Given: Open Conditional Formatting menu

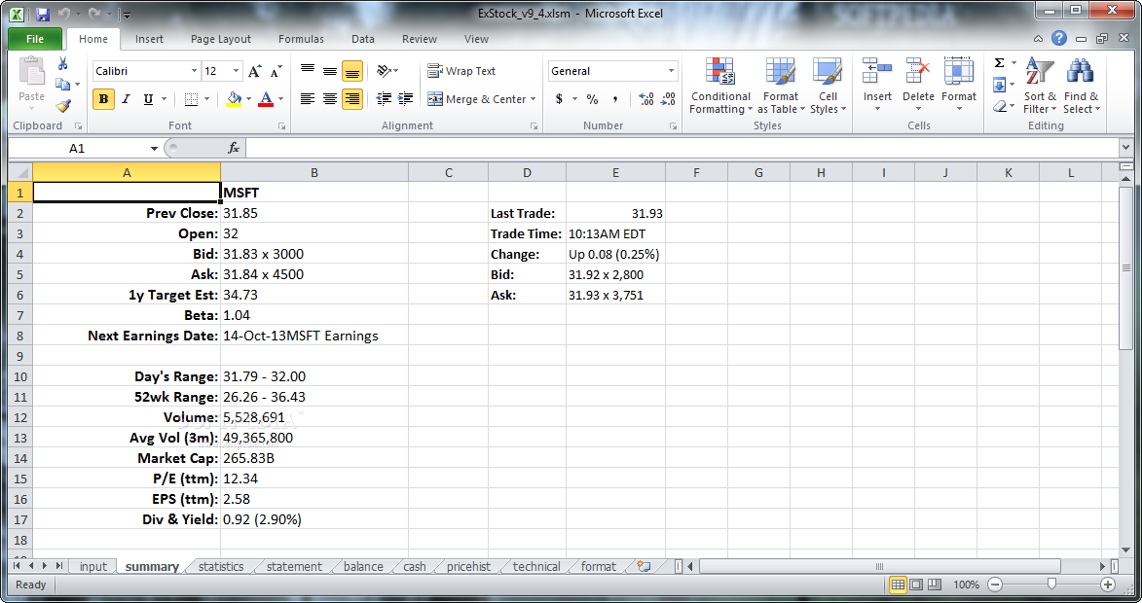Looking at the screenshot, I should 720,86.
